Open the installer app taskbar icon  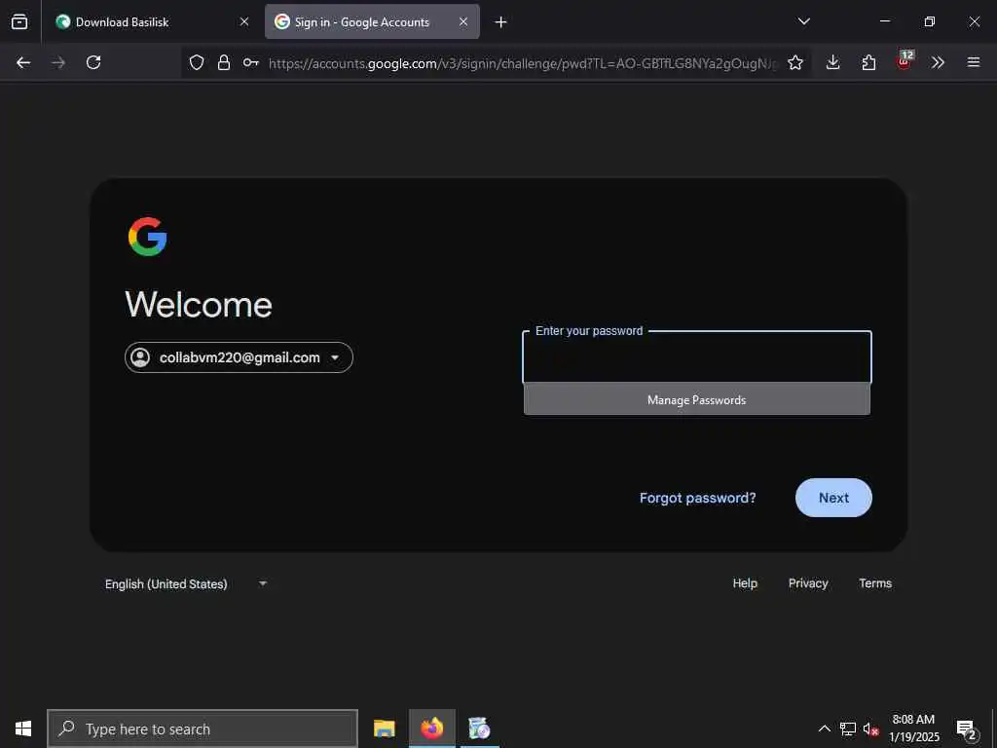click(x=479, y=729)
